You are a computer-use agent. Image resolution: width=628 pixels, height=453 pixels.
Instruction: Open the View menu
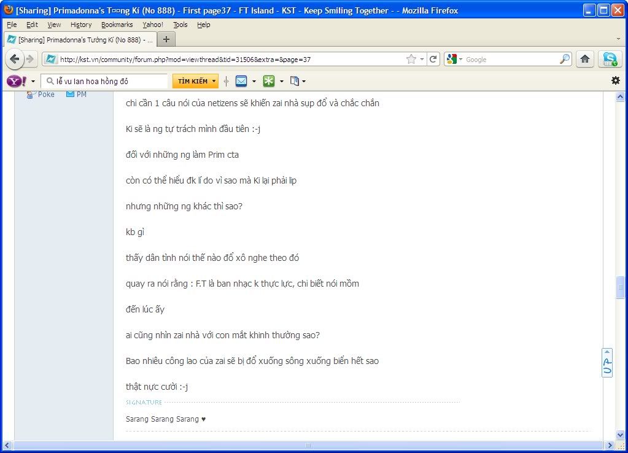click(54, 25)
